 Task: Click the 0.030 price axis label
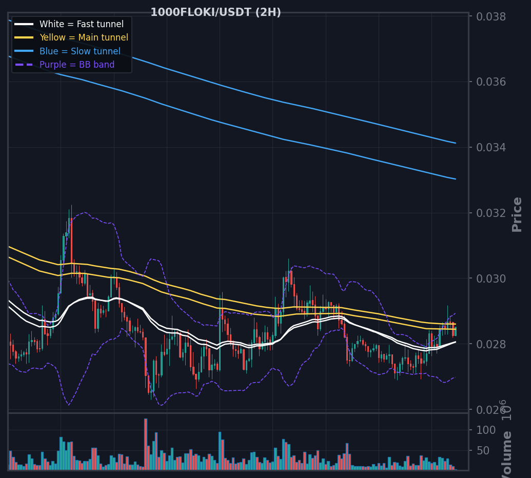(491, 278)
